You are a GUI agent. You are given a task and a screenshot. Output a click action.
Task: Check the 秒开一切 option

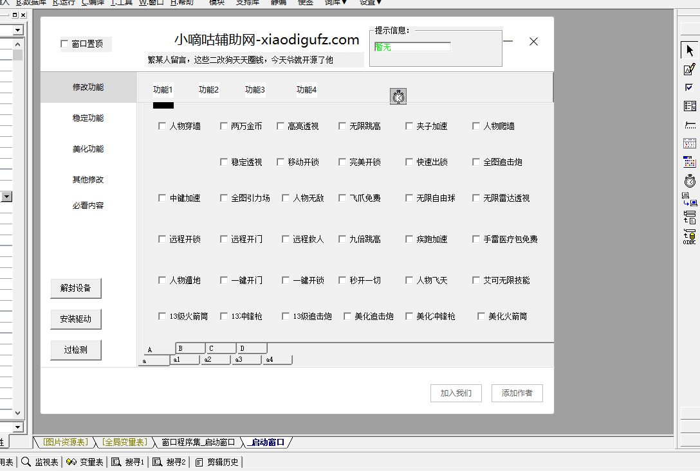(x=342, y=280)
